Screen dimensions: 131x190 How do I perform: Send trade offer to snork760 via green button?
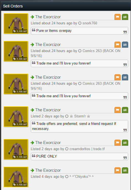tap(125, 17)
